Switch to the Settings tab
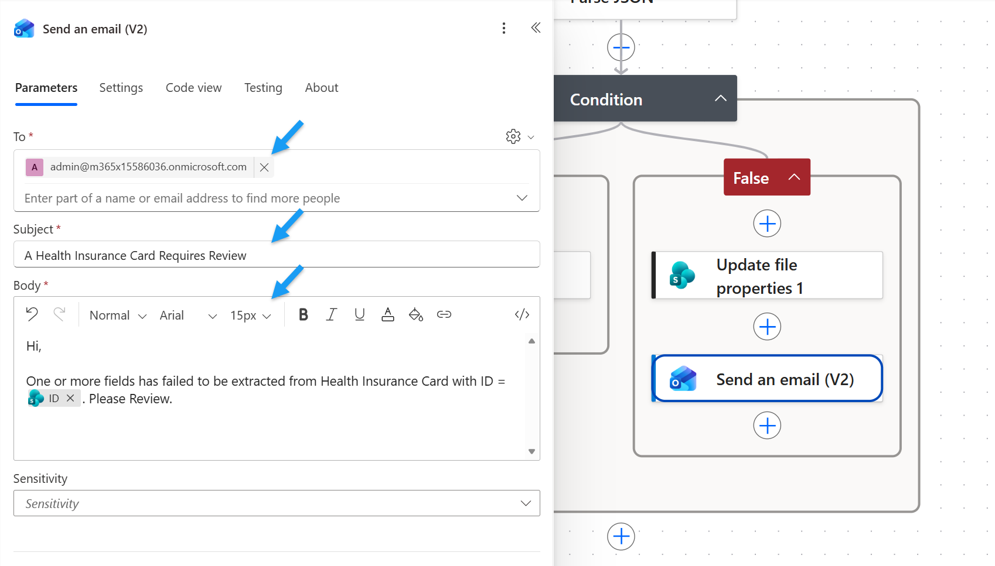The image size is (995, 566). tap(121, 88)
